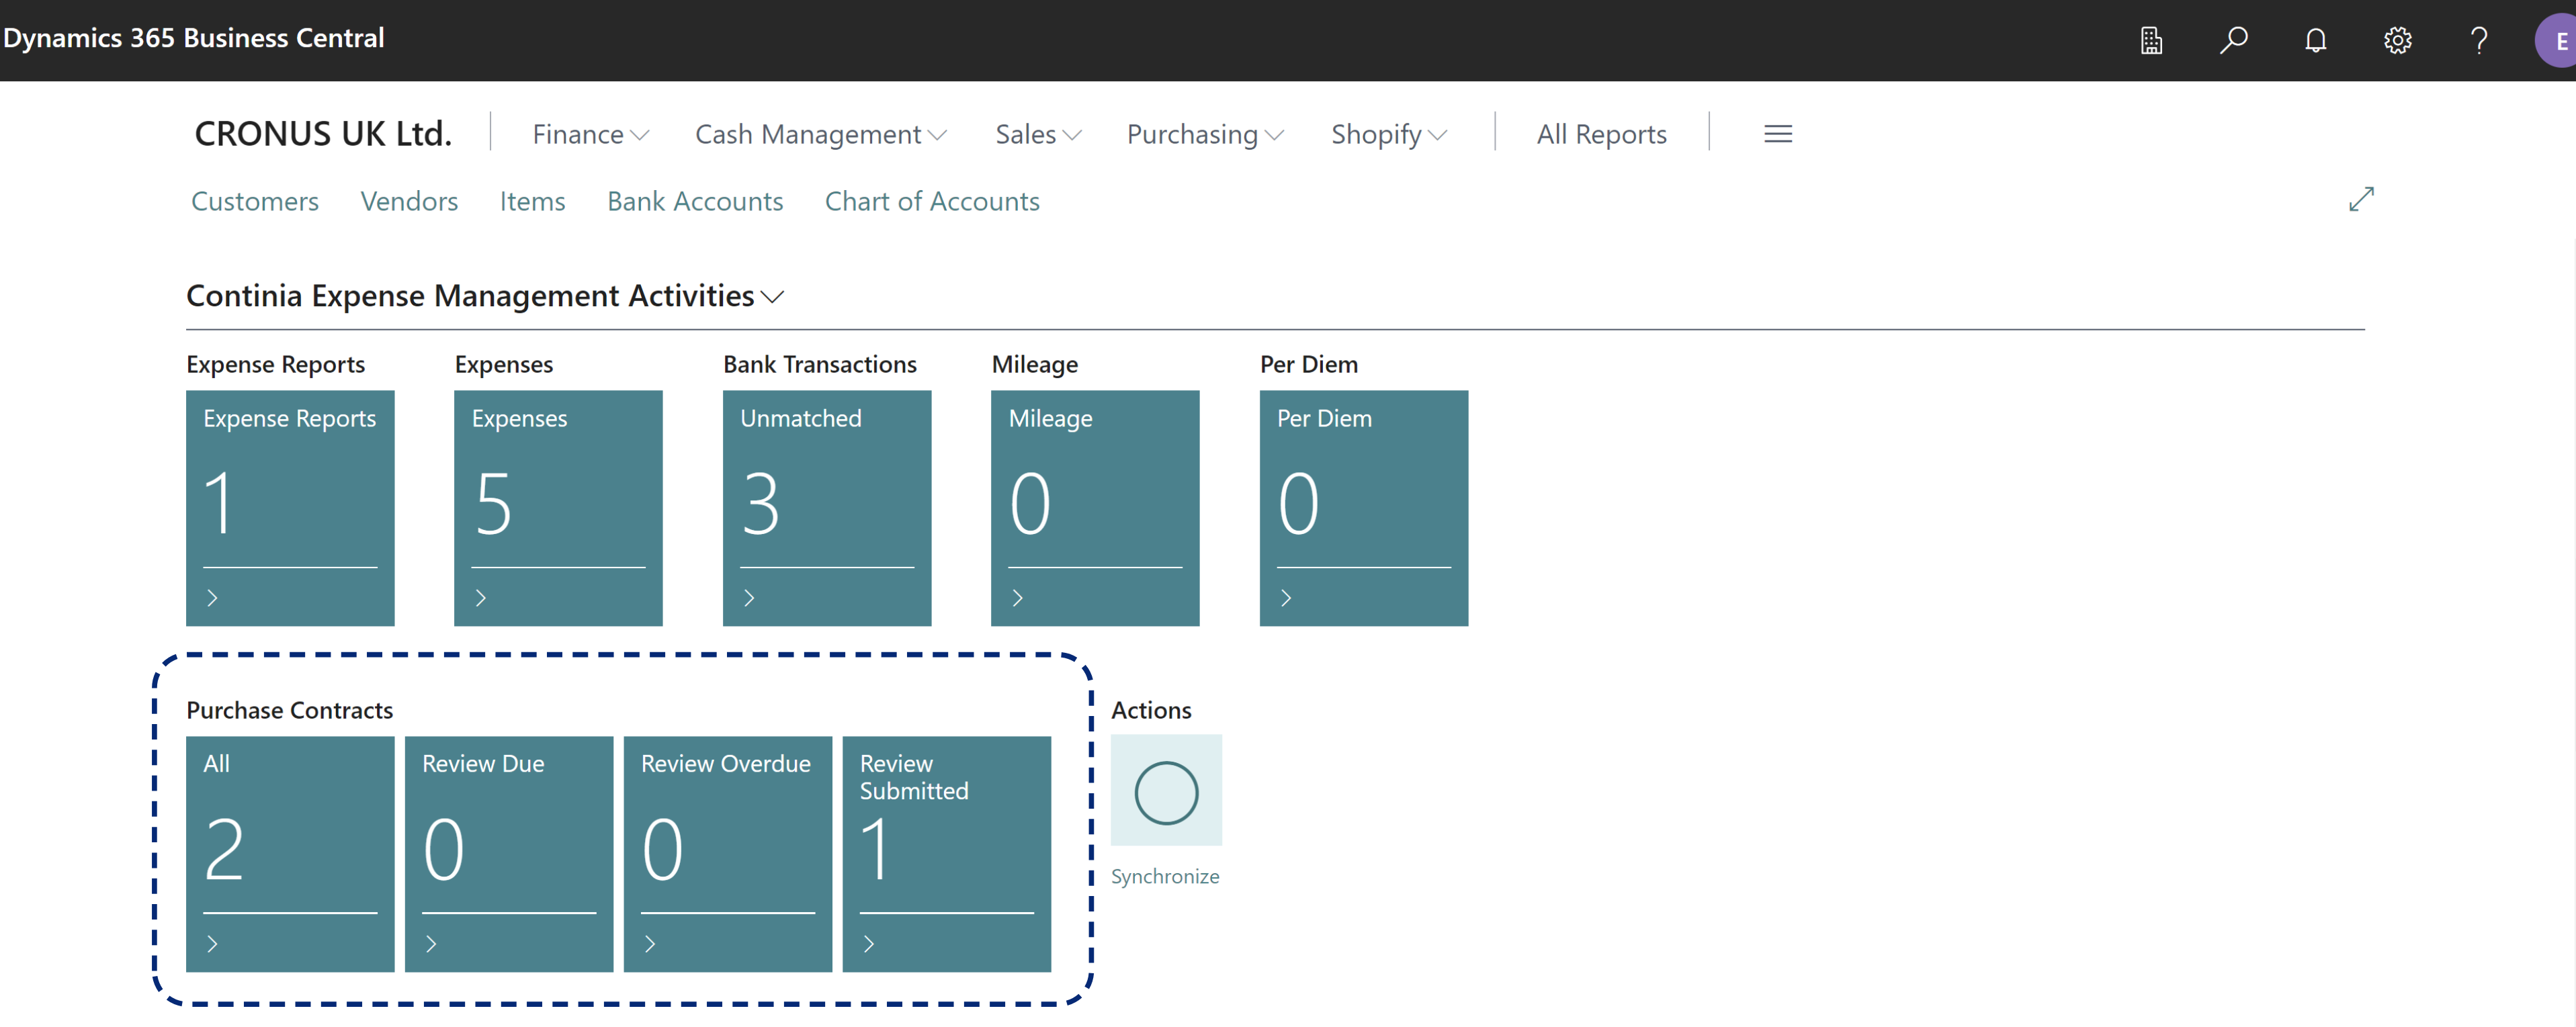Expand the Finance menu
The width and height of the screenshot is (2576, 1027).
(x=590, y=134)
